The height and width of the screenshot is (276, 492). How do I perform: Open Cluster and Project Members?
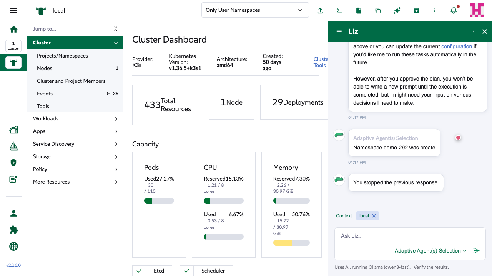75,81
